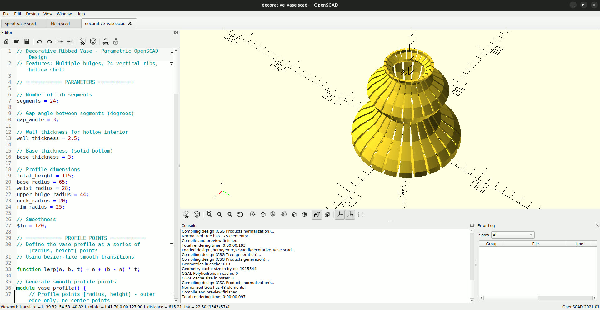Viewport: 600px width, 310px height.
Task: Switch to the klein.scad tab
Action: coord(60,23)
